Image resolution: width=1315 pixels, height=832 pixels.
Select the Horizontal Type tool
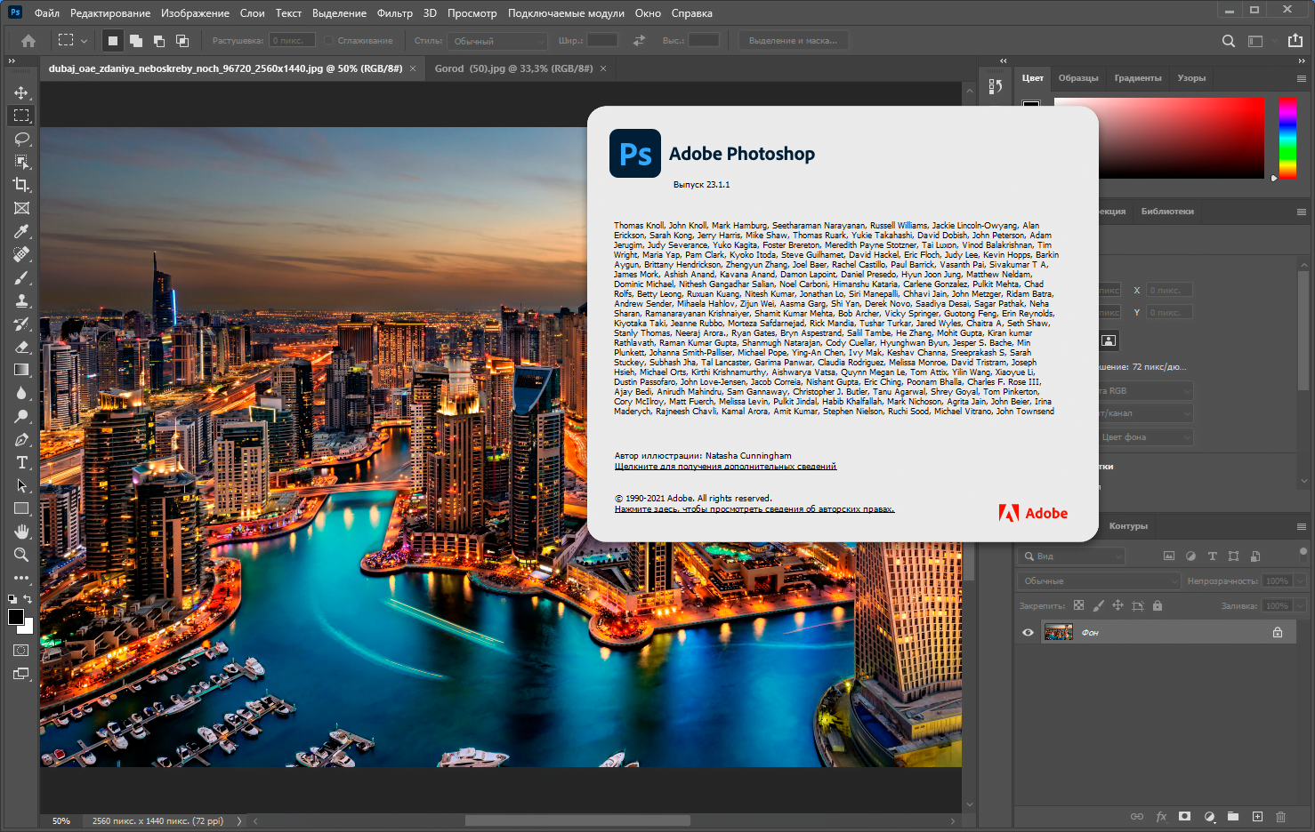(21, 462)
